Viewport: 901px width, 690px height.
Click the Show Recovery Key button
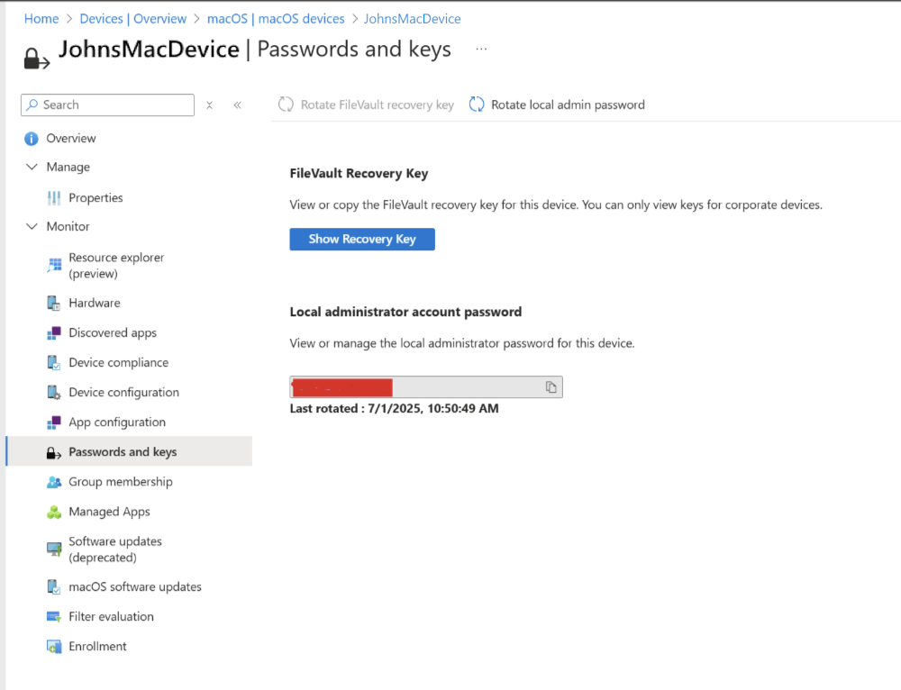pos(361,239)
